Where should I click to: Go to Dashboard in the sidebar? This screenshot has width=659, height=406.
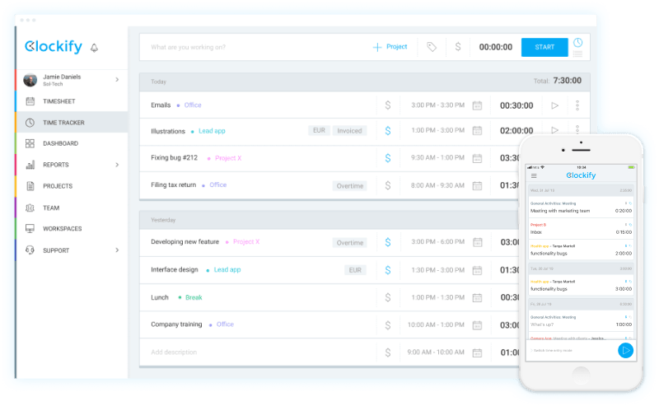(60, 143)
